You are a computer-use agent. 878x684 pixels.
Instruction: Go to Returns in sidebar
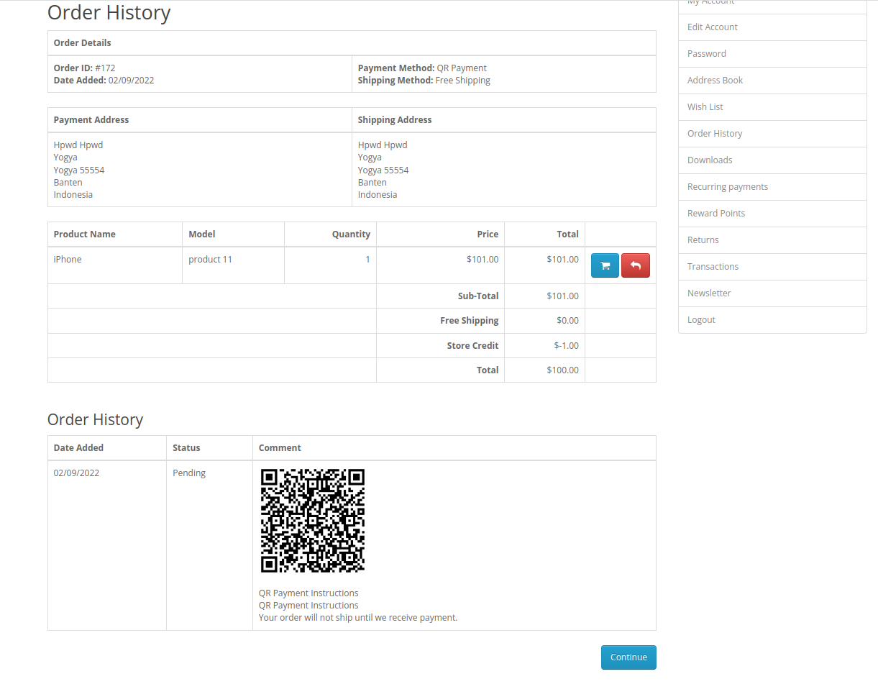click(x=703, y=240)
